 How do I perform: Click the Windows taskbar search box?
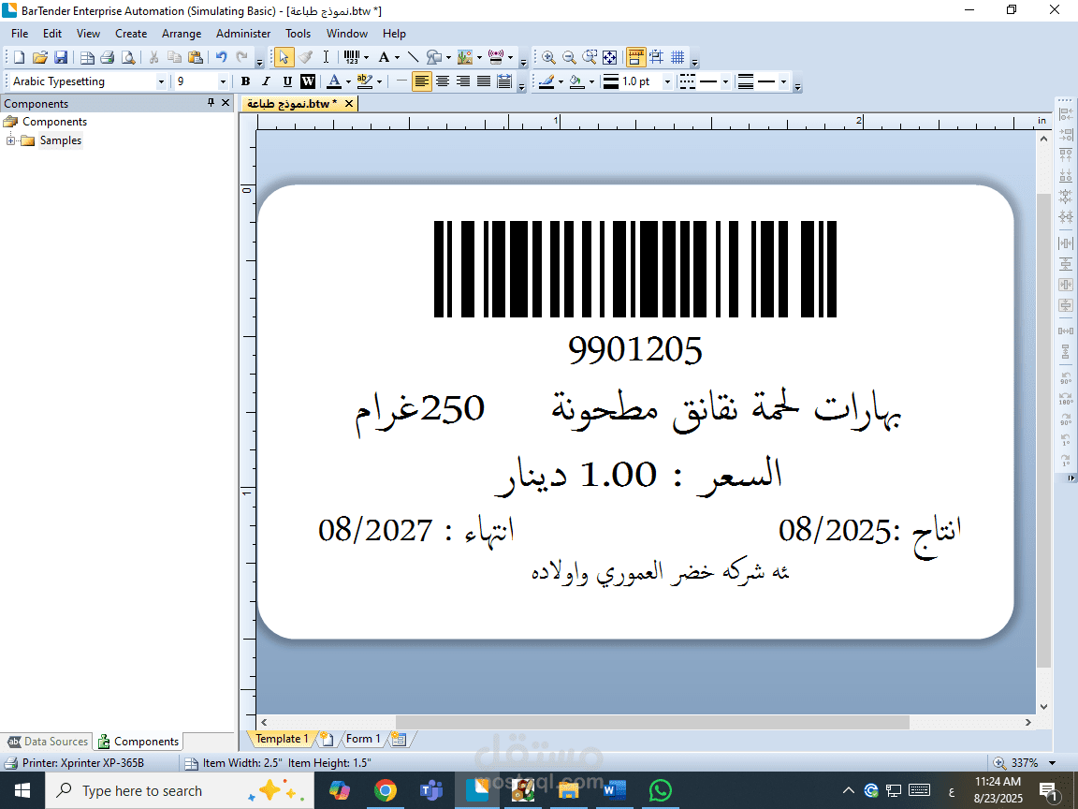(180, 790)
